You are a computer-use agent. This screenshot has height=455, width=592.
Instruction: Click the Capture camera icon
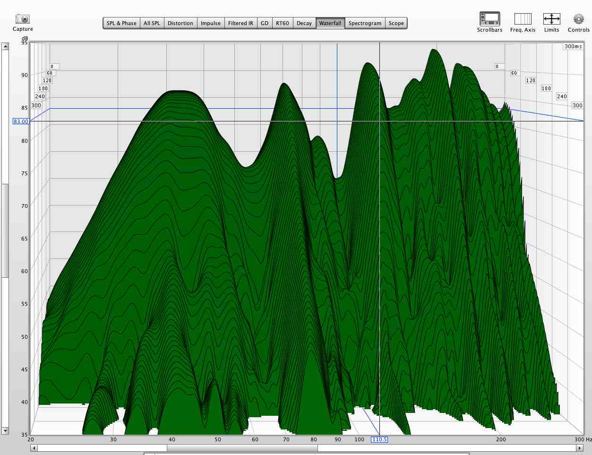pyautogui.click(x=23, y=19)
